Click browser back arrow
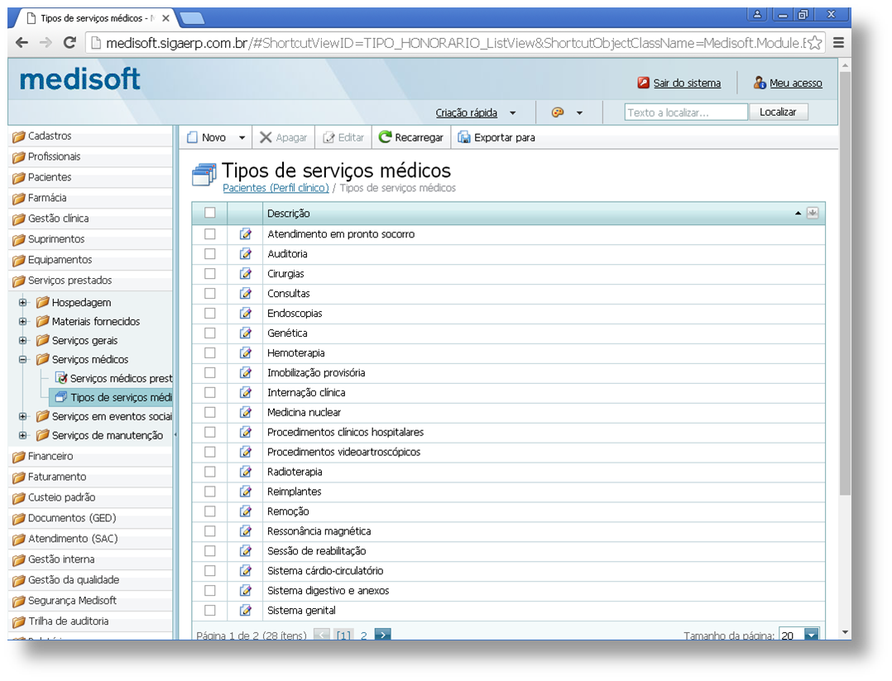This screenshot has height=681, width=892. [22, 43]
